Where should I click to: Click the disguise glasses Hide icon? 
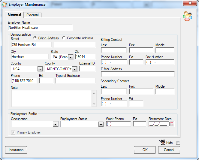coord(162,142)
